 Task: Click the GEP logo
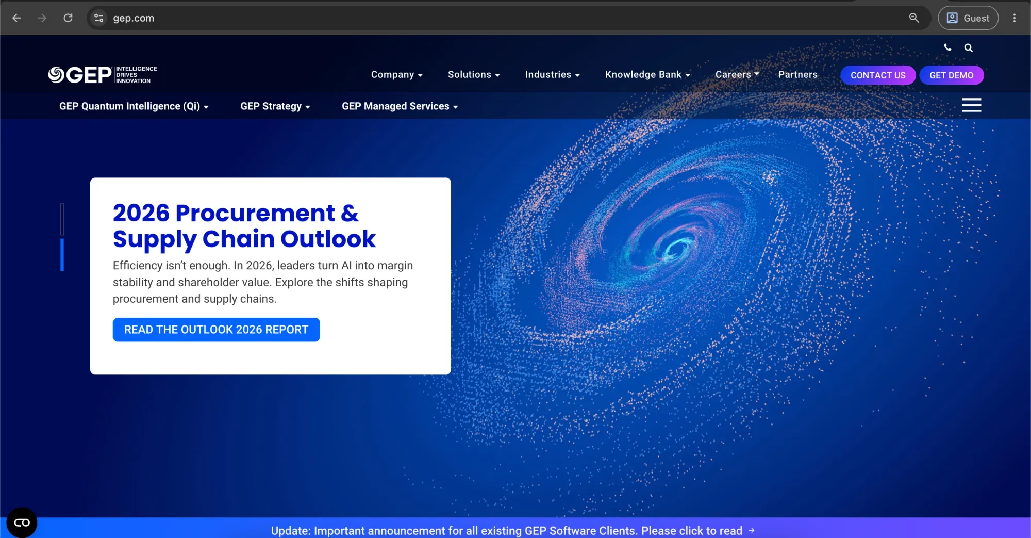point(103,75)
